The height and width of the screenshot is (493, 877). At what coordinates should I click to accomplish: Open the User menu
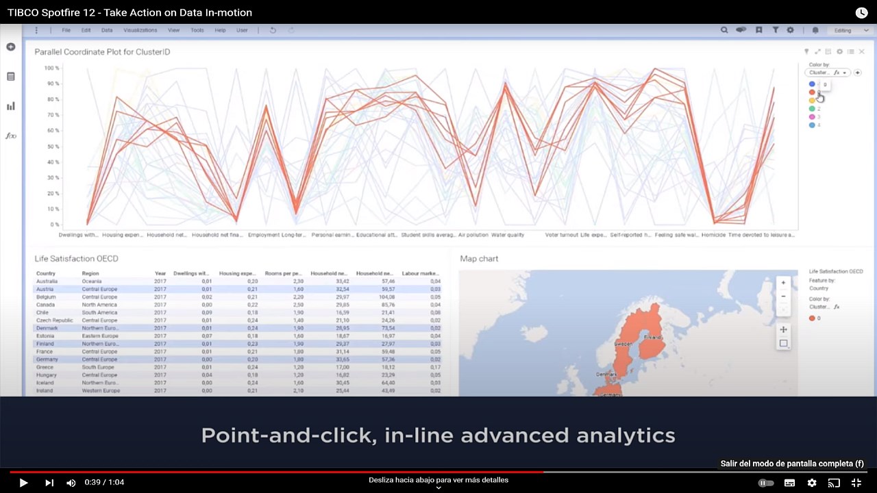click(242, 30)
